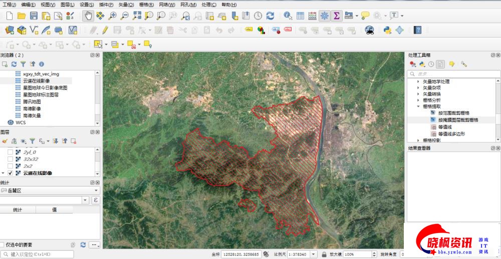Click the Processing Toolbox 搜索 search field
501x259 pixels.
[454, 74]
